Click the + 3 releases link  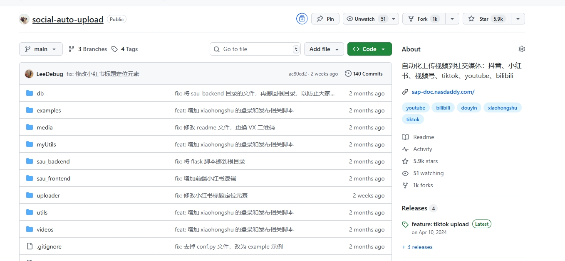(x=417, y=247)
